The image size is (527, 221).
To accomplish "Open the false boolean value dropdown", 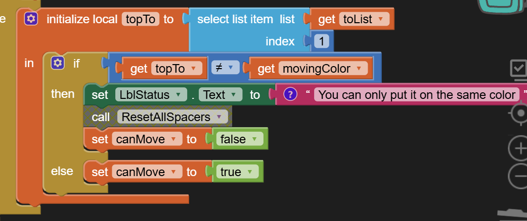I will [254, 139].
